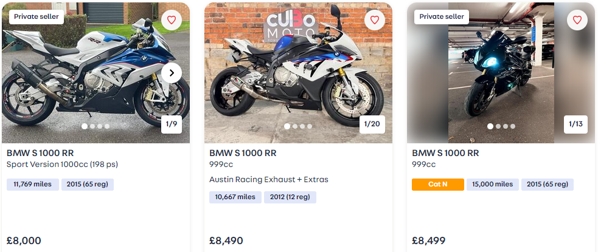Open BMW S 1000 RR Sport Version title

[40, 153]
